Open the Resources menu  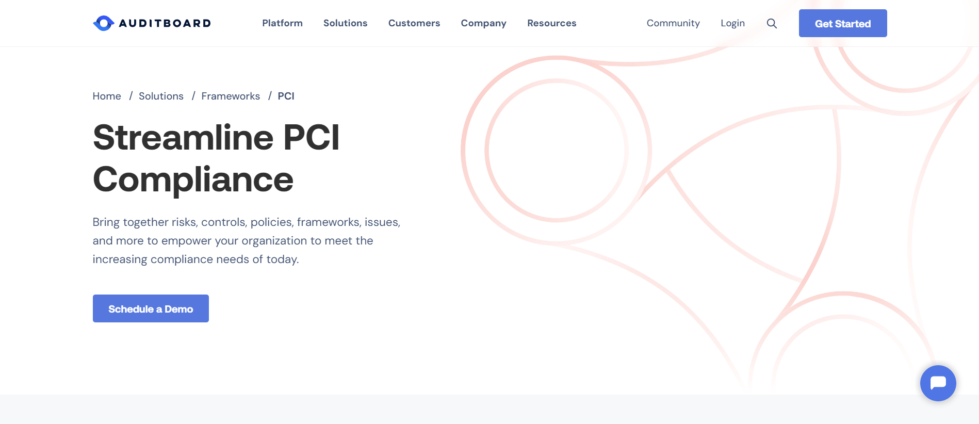coord(552,23)
